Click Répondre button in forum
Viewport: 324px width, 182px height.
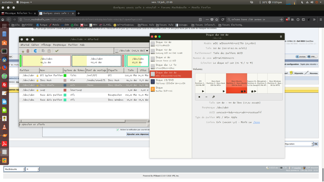click(296, 73)
